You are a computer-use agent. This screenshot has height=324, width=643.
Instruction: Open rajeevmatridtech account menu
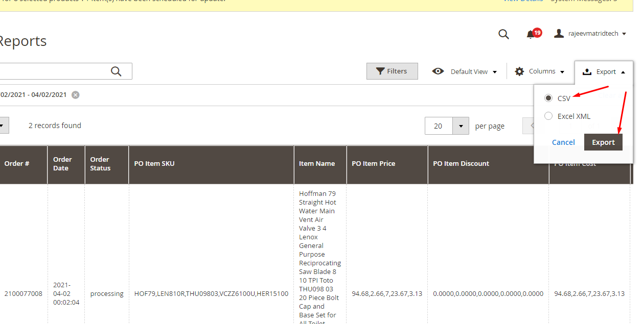(590, 34)
